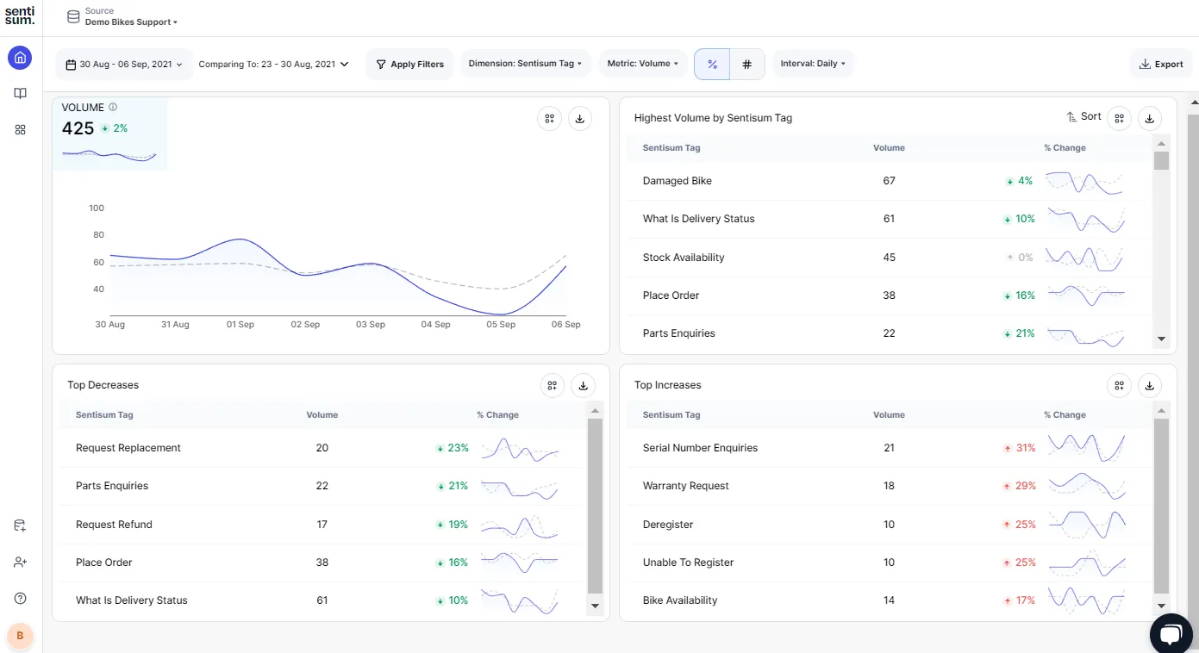Download the Top Decreases table

coord(584,386)
